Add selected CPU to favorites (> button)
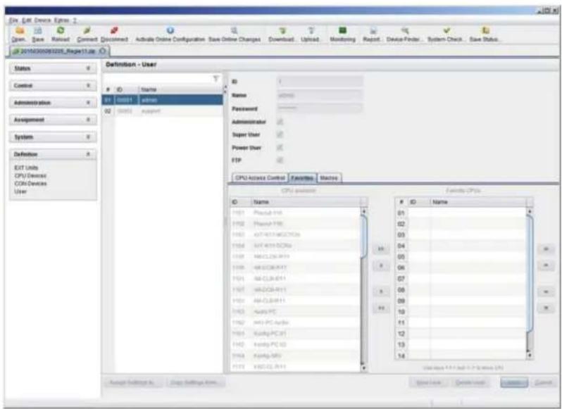 [381, 265]
